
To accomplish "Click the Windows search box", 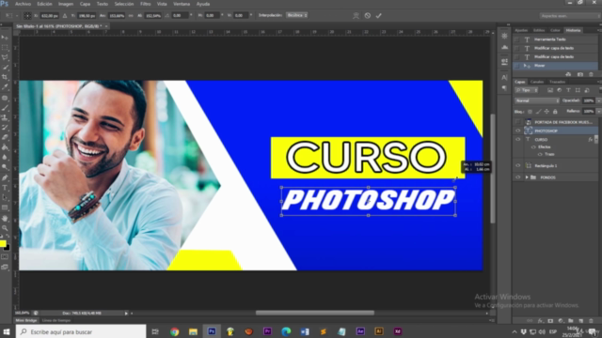I will [x=81, y=331].
